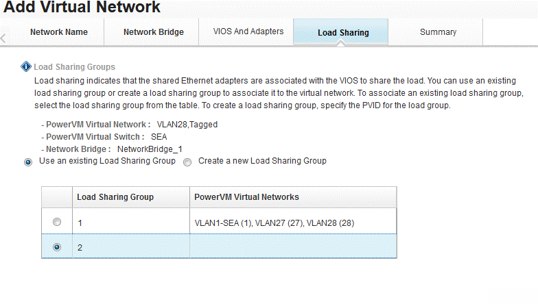Screen dimensions: 538x304
Task: Click the left chevron beside the wizard tabs
Action: pos(3,37)
